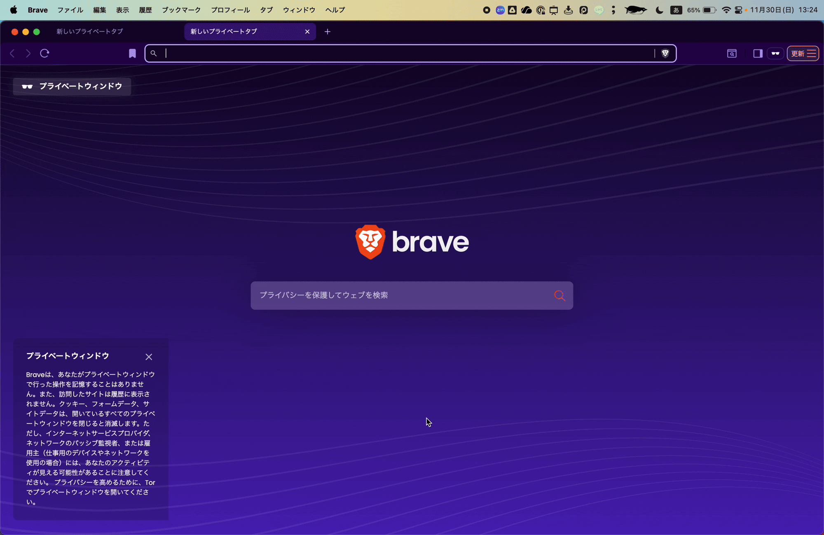The width and height of the screenshot is (824, 535).
Task: Close the プライベートウィンドウ info card
Action: pos(149,357)
